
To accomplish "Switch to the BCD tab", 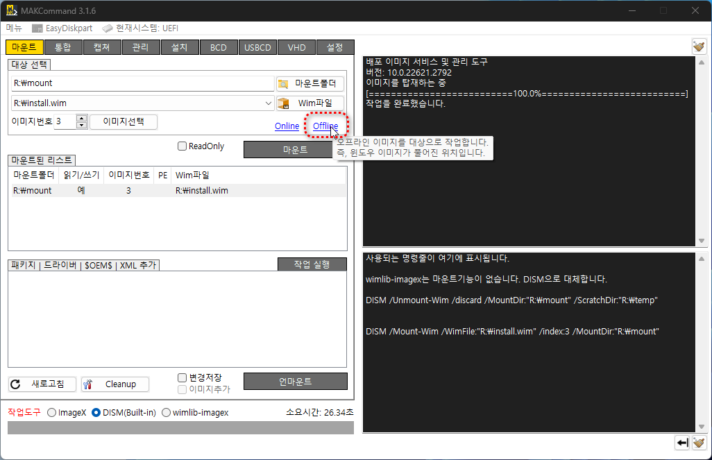I will coord(219,47).
